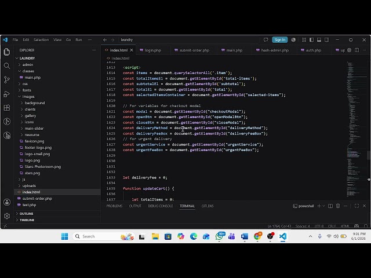Click the editor minimap
The image size is (371, 278).
356,129
